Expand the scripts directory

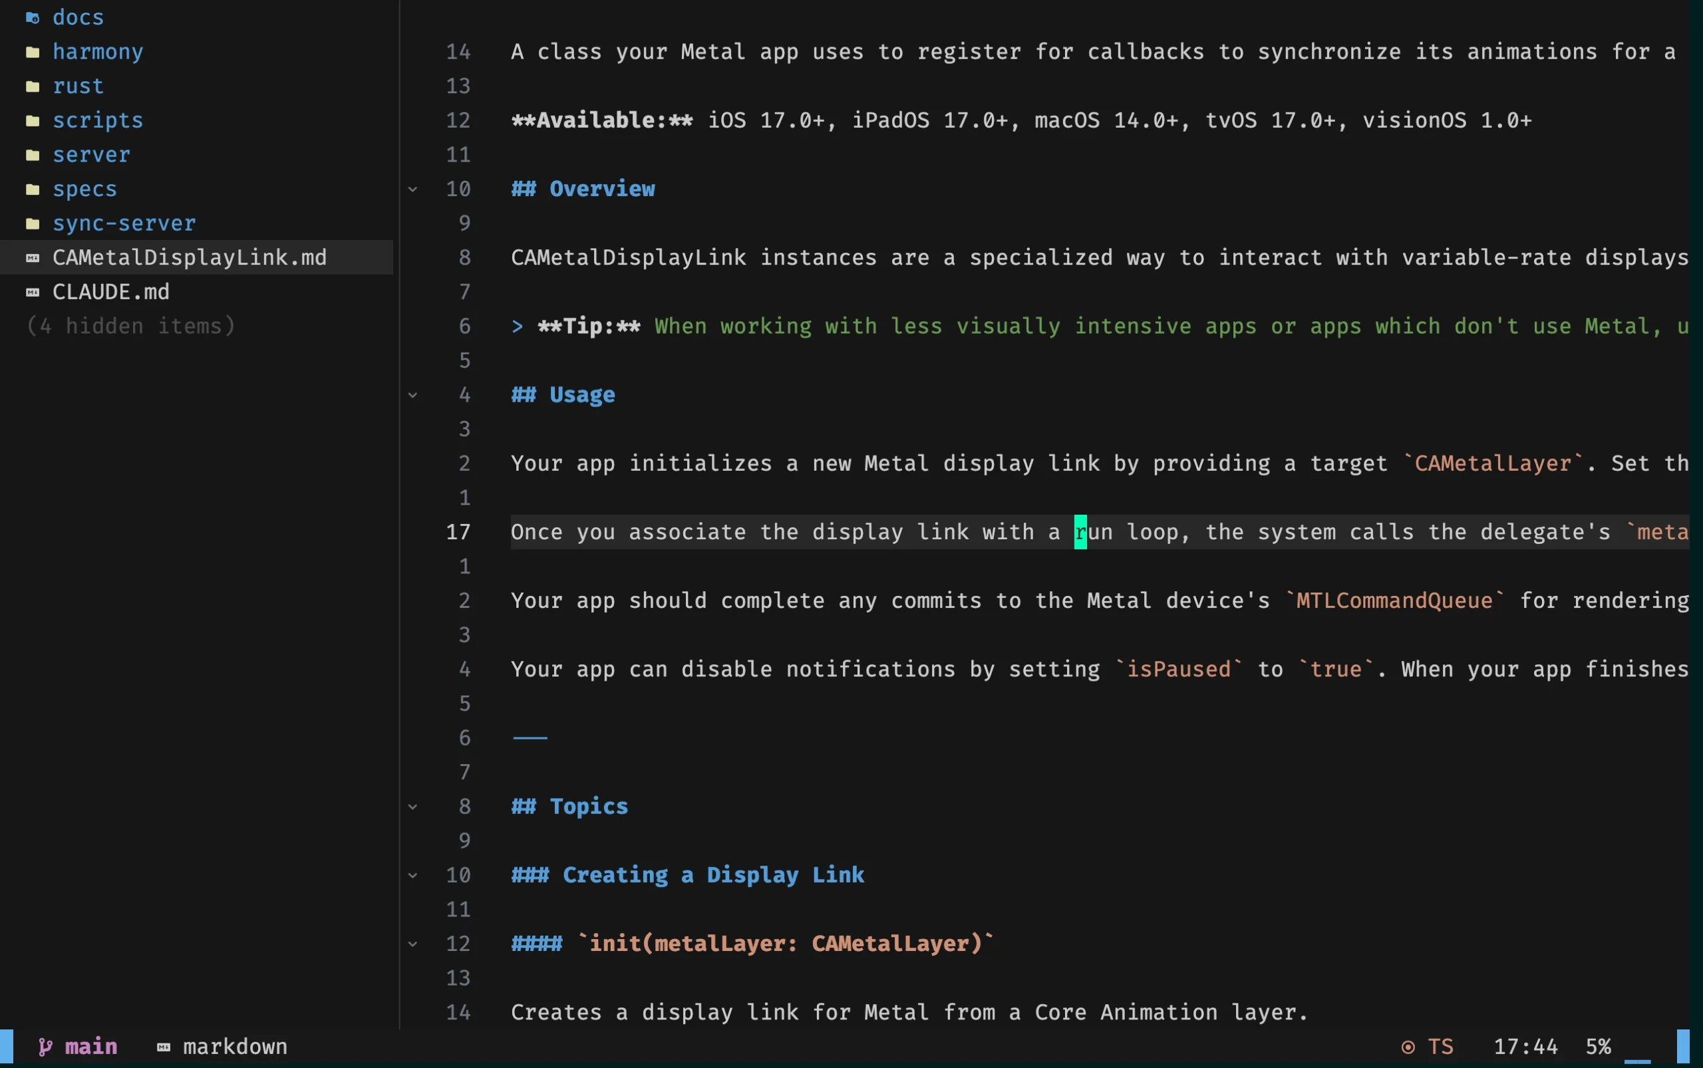click(98, 121)
